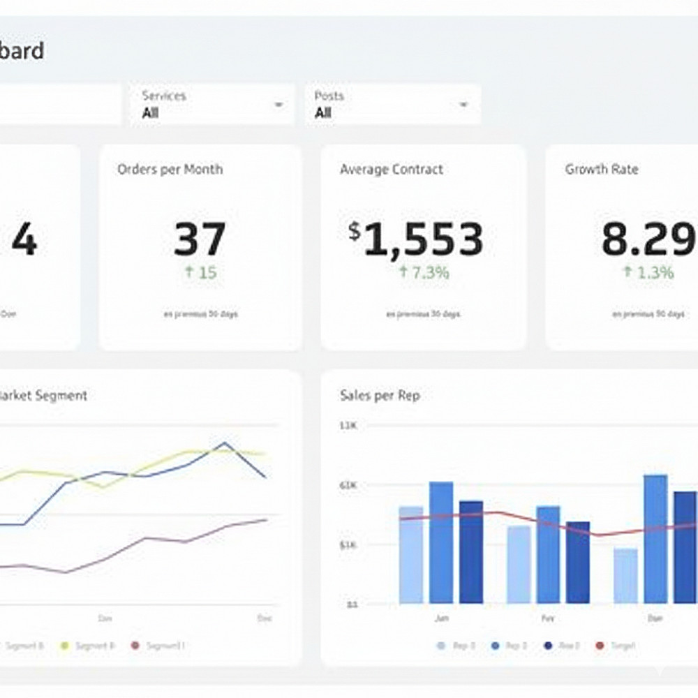The image size is (698, 698).
Task: Toggle the light blue Rep legend dot
Action: (441, 646)
